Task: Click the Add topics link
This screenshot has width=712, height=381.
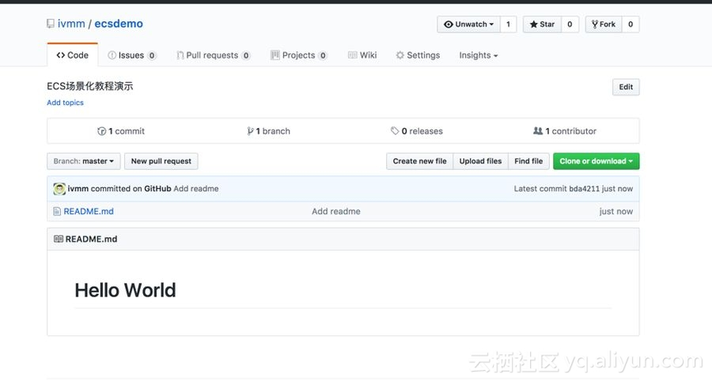Action: coord(65,103)
